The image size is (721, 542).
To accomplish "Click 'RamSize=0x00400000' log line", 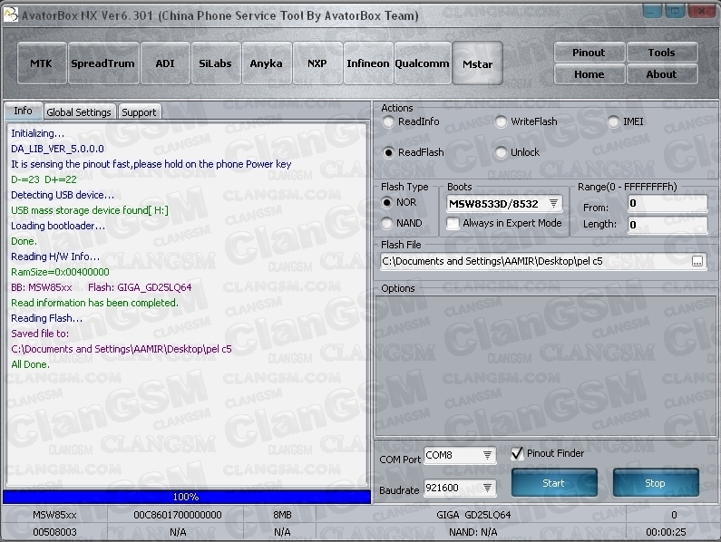I will [60, 272].
